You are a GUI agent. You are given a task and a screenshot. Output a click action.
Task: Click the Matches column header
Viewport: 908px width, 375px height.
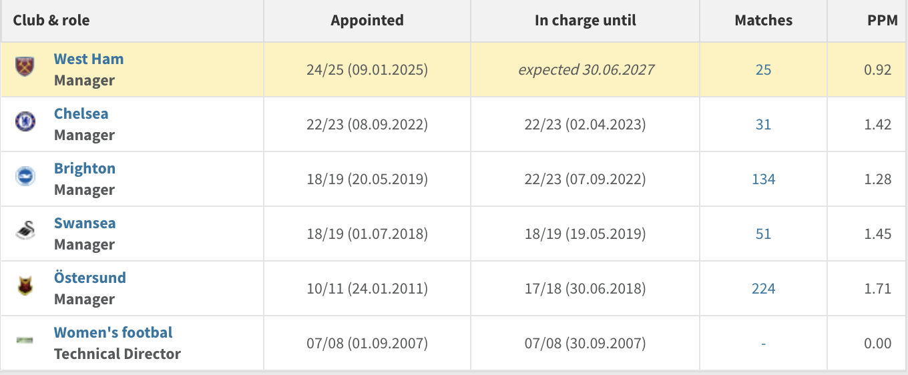pyautogui.click(x=763, y=21)
